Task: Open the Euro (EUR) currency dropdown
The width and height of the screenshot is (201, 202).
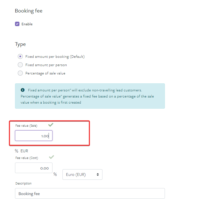Action: point(82,174)
